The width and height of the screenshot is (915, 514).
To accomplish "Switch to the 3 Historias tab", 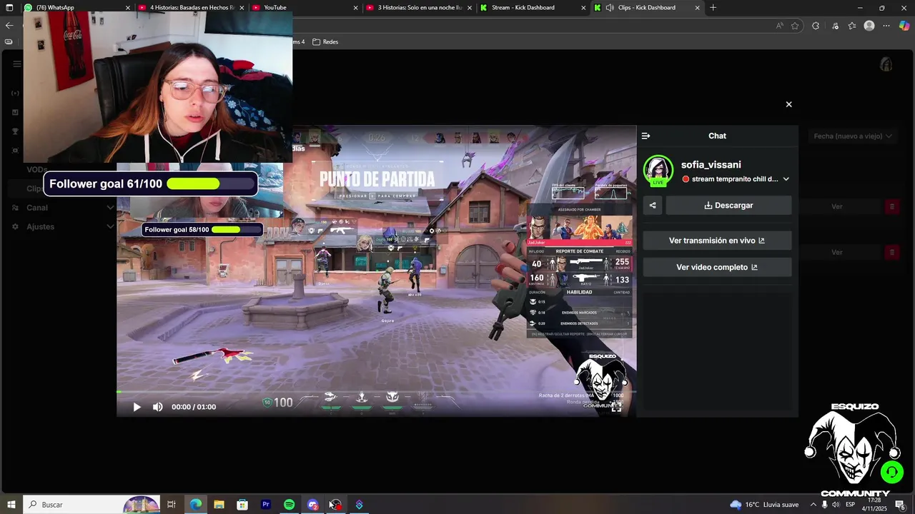I will point(420,8).
